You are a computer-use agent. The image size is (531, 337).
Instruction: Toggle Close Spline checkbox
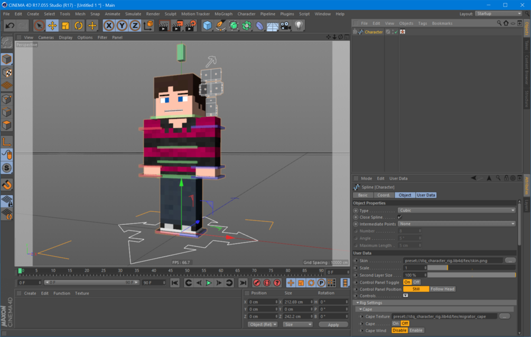(399, 217)
